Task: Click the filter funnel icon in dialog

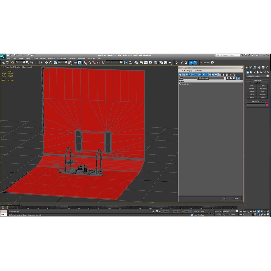Action: (231, 75)
